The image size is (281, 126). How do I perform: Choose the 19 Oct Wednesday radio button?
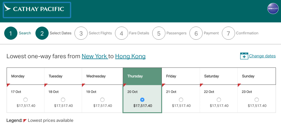pyautogui.click(x=102, y=100)
